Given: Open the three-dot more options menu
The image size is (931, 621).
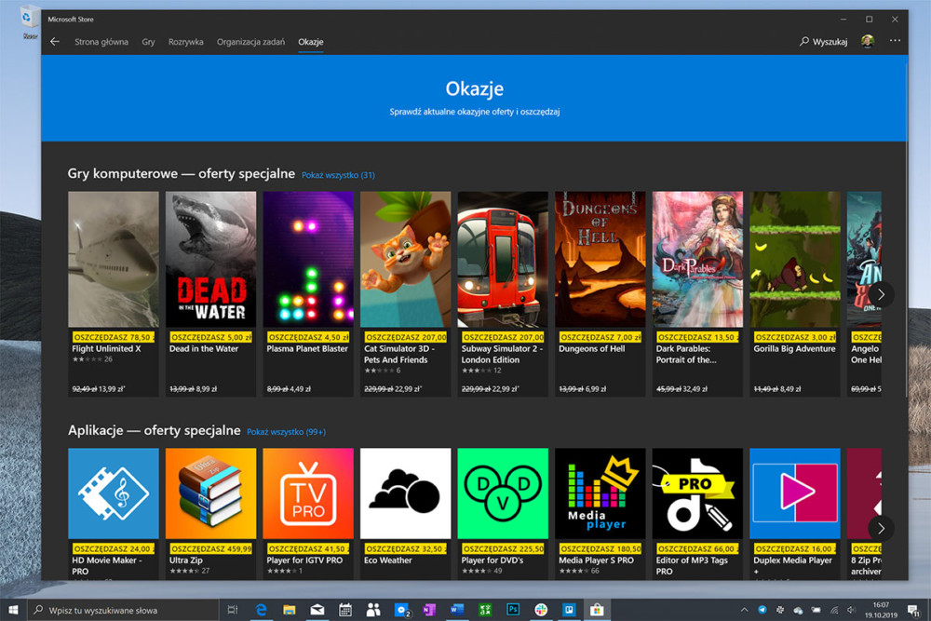Looking at the screenshot, I should (x=895, y=41).
